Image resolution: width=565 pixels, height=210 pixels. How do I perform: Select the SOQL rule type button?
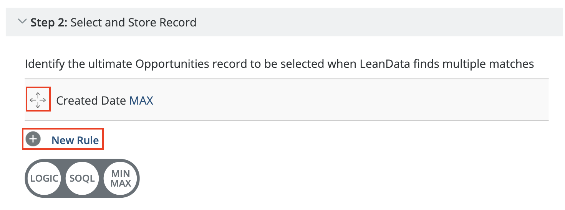pos(82,178)
